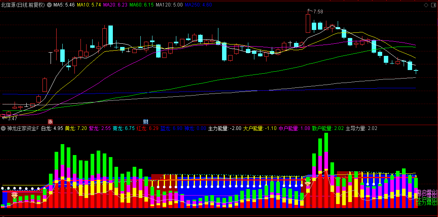Click the outlined diamond icon at top right

point(426,5)
